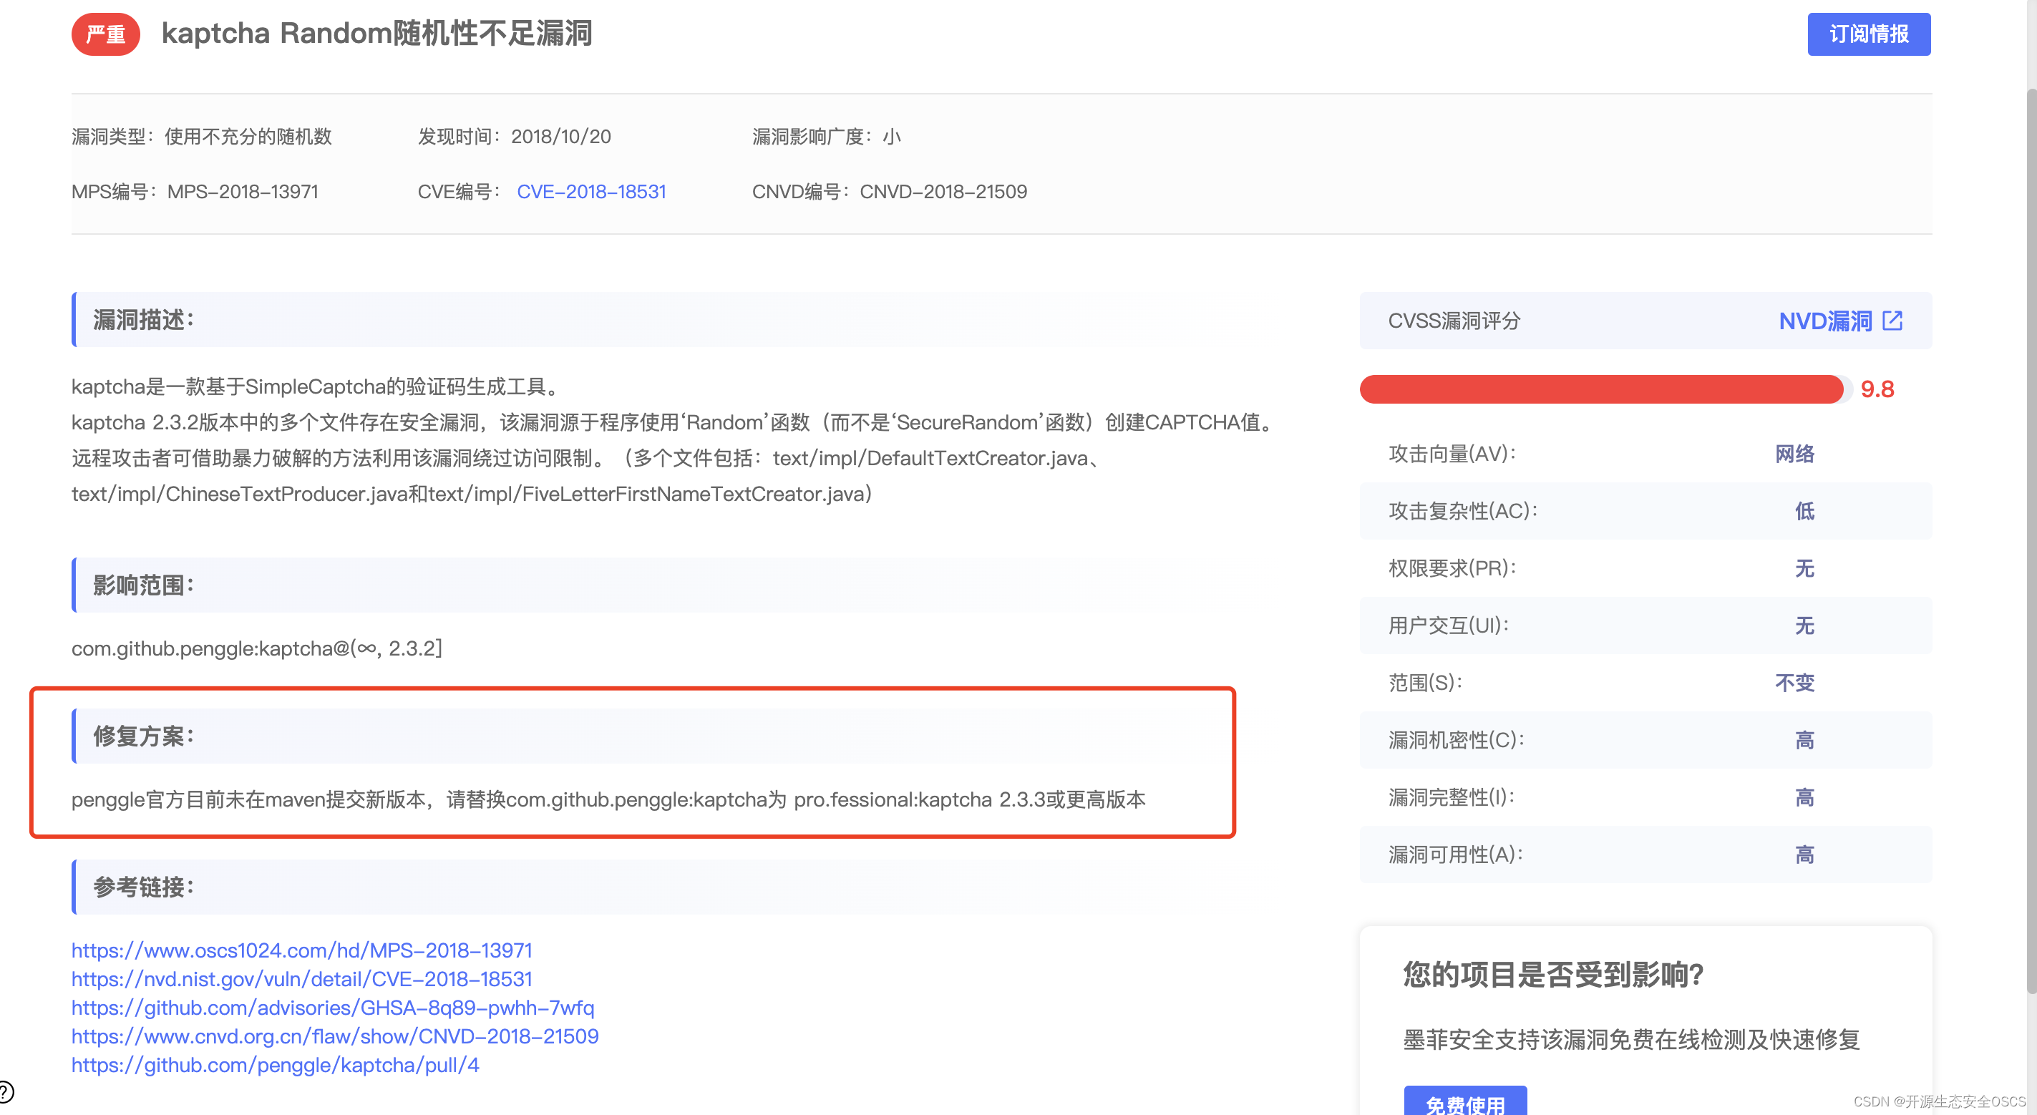Click the 订阅情报 subscribe button
This screenshot has height=1115, width=2037.
pyautogui.click(x=1869, y=34)
